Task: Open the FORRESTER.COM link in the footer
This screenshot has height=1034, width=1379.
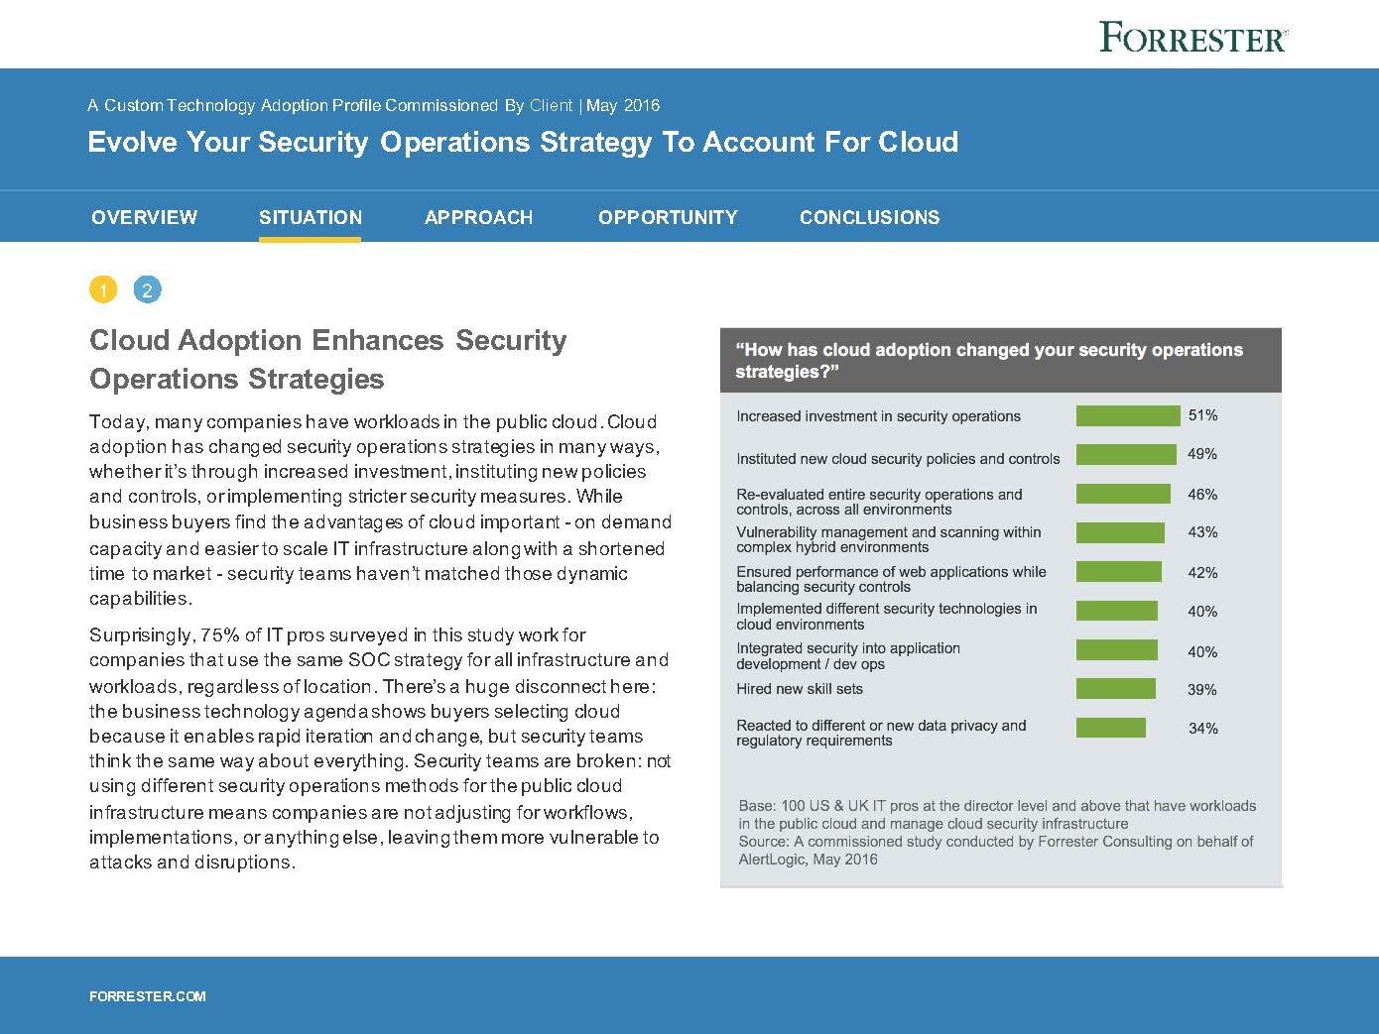Action: tap(147, 996)
